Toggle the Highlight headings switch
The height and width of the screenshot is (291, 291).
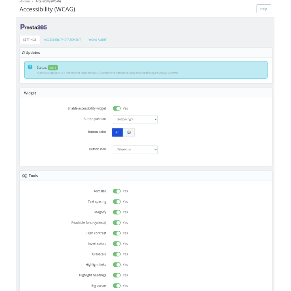(117, 275)
